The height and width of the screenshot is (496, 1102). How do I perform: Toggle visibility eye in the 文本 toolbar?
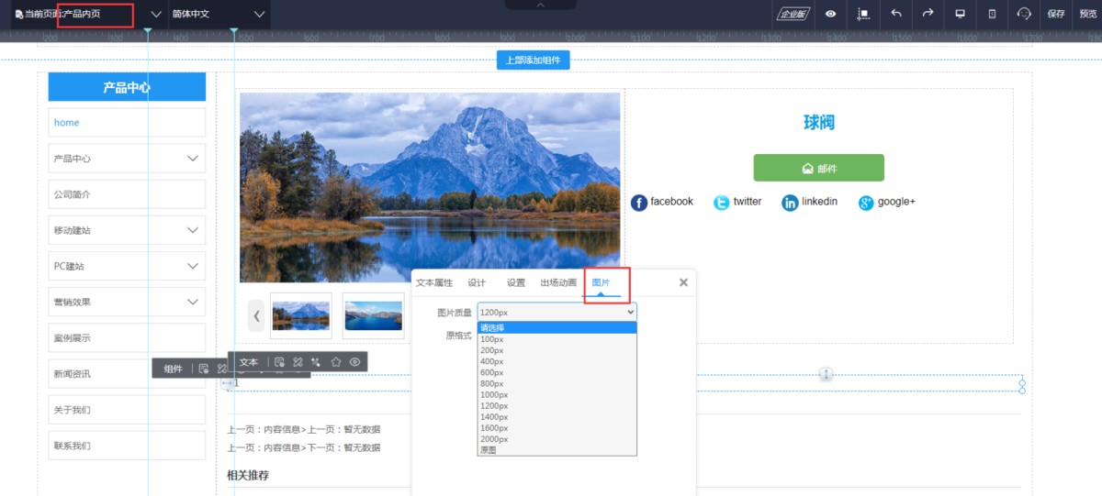click(x=354, y=362)
